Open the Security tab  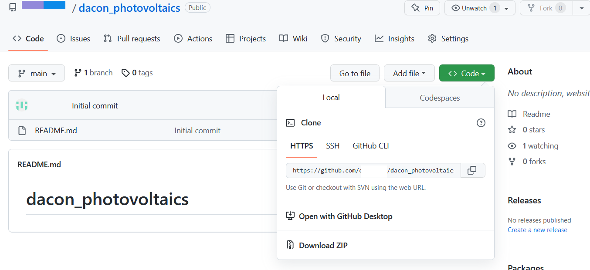tap(341, 39)
